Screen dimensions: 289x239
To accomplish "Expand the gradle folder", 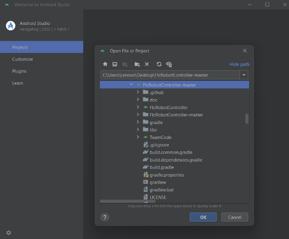I will tap(138, 122).
